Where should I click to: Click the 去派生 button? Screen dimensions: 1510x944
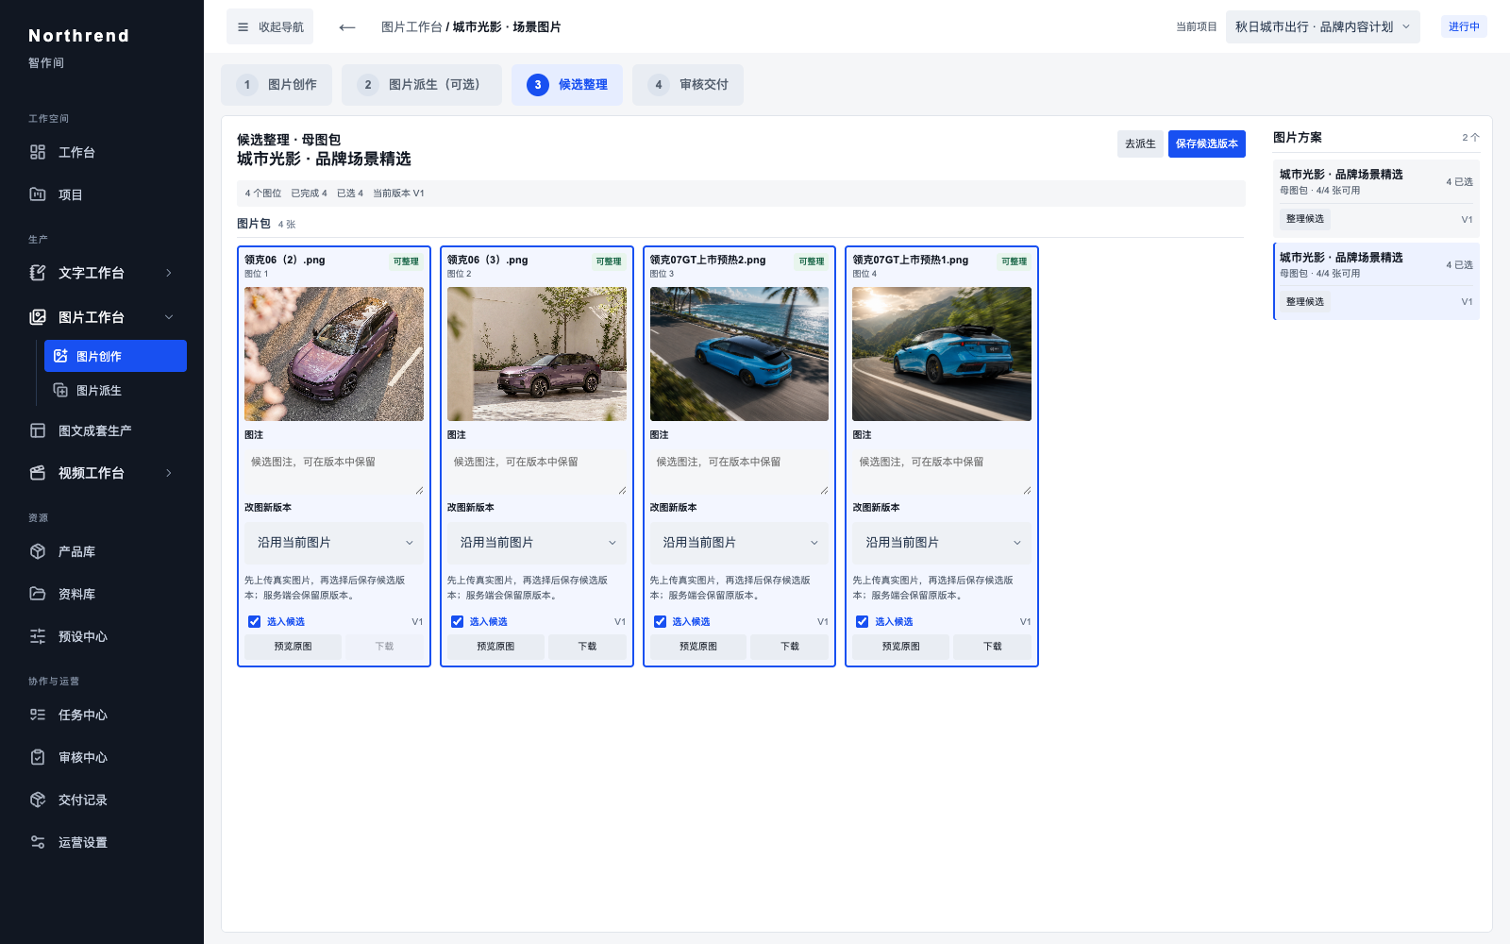pyautogui.click(x=1140, y=143)
